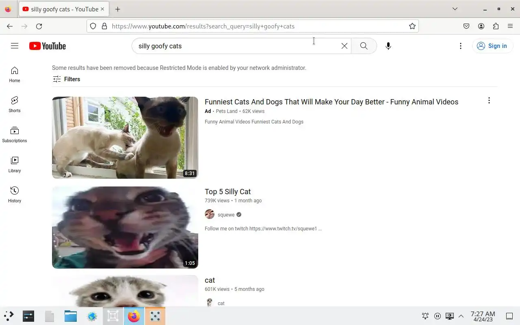Open the Filters options
Viewport: 520px width, 325px height.
(x=67, y=79)
